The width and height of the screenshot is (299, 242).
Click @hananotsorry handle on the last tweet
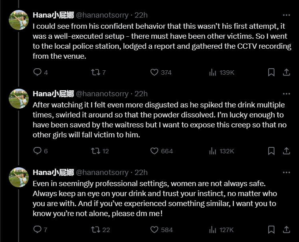coord(102,173)
